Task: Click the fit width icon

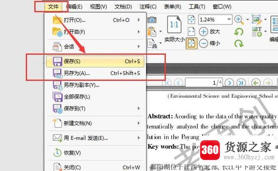Action: (x=192, y=31)
